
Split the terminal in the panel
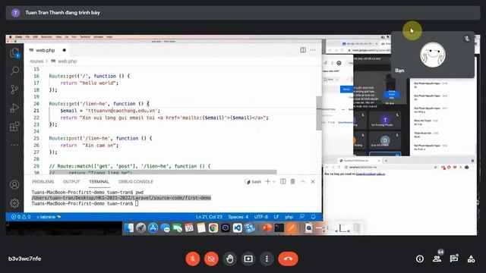pyautogui.click(x=283, y=182)
